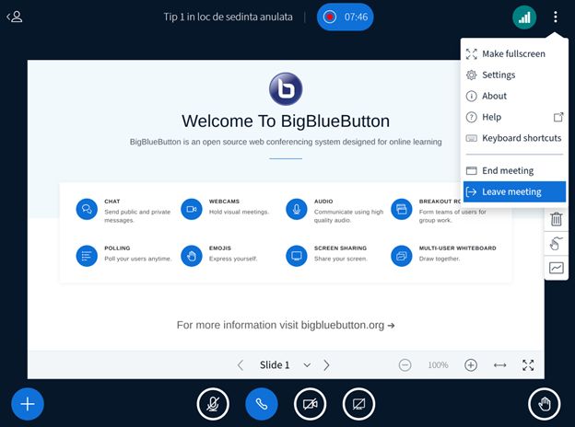Go to the next slide arrow
Image resolution: width=575 pixels, height=427 pixels.
[326, 365]
